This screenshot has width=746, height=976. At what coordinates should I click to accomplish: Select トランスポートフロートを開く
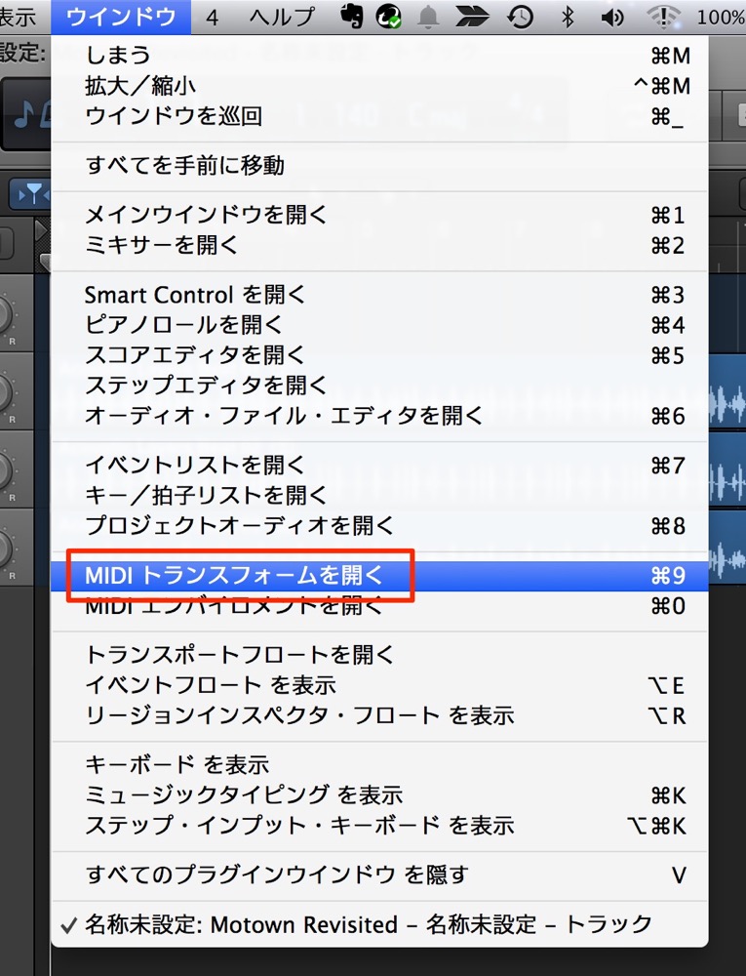pos(379,655)
